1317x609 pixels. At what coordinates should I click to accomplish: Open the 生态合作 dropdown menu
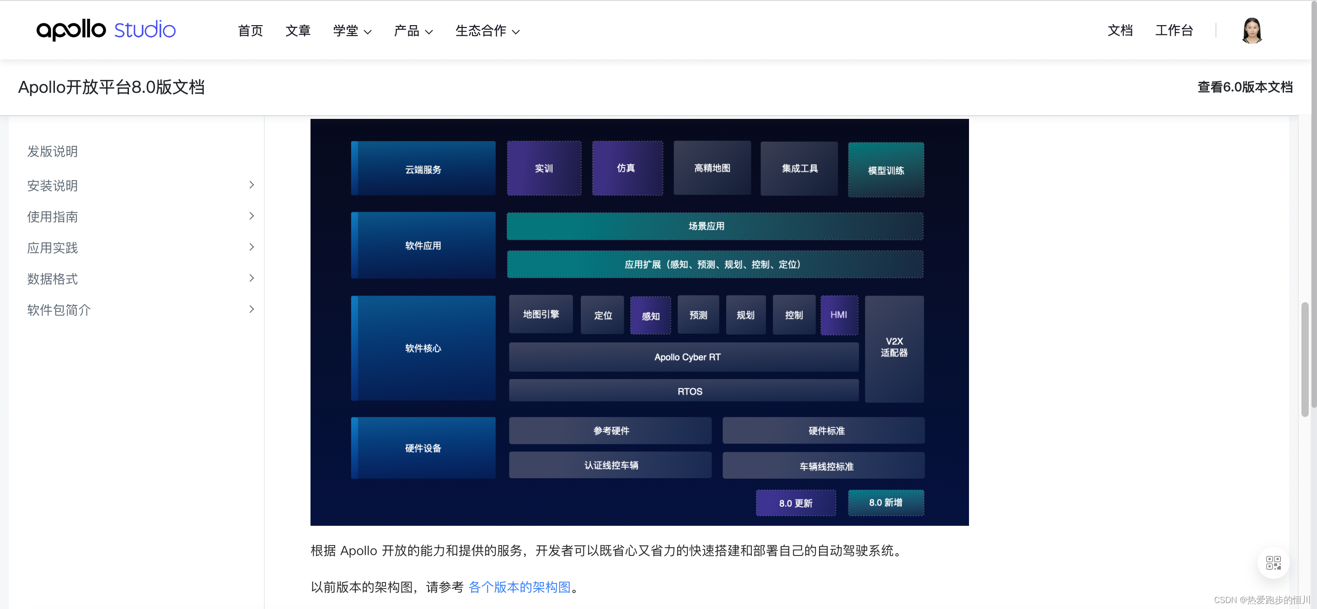(487, 31)
